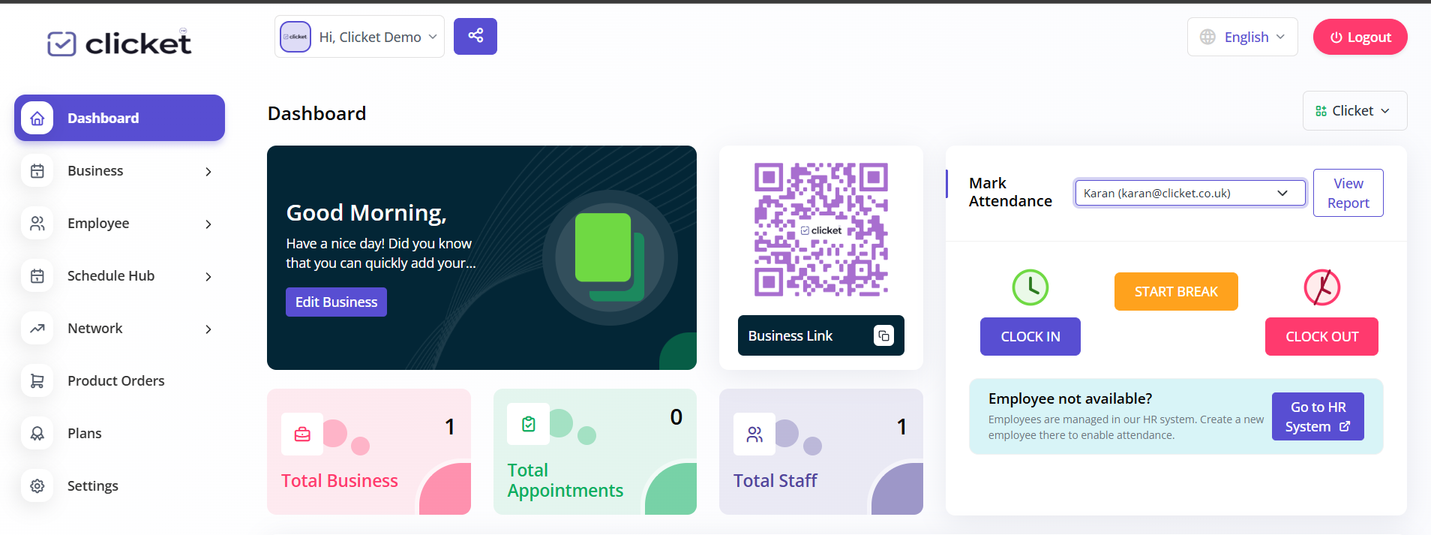Viewport: 1431px width, 535px height.
Task: Click the green clock-in clock icon
Action: point(1030,287)
